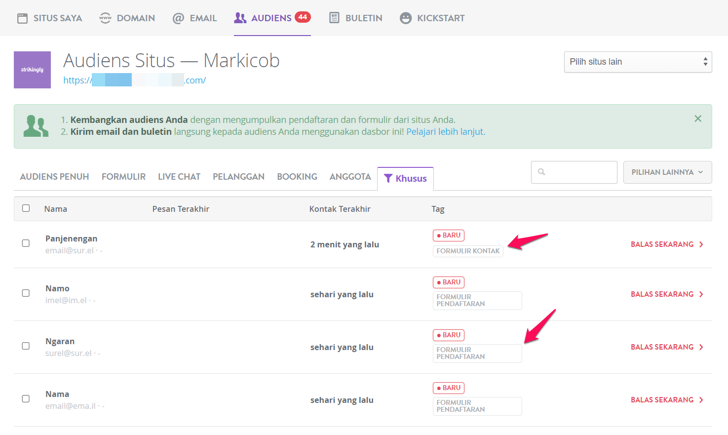Click the email@ema.il address text
The height and width of the screenshot is (435, 728).
(x=71, y=406)
